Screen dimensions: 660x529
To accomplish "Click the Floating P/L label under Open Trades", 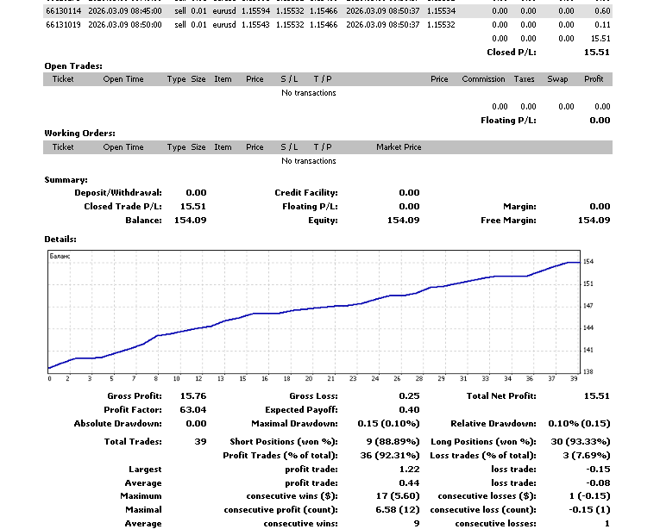I will click(508, 121).
